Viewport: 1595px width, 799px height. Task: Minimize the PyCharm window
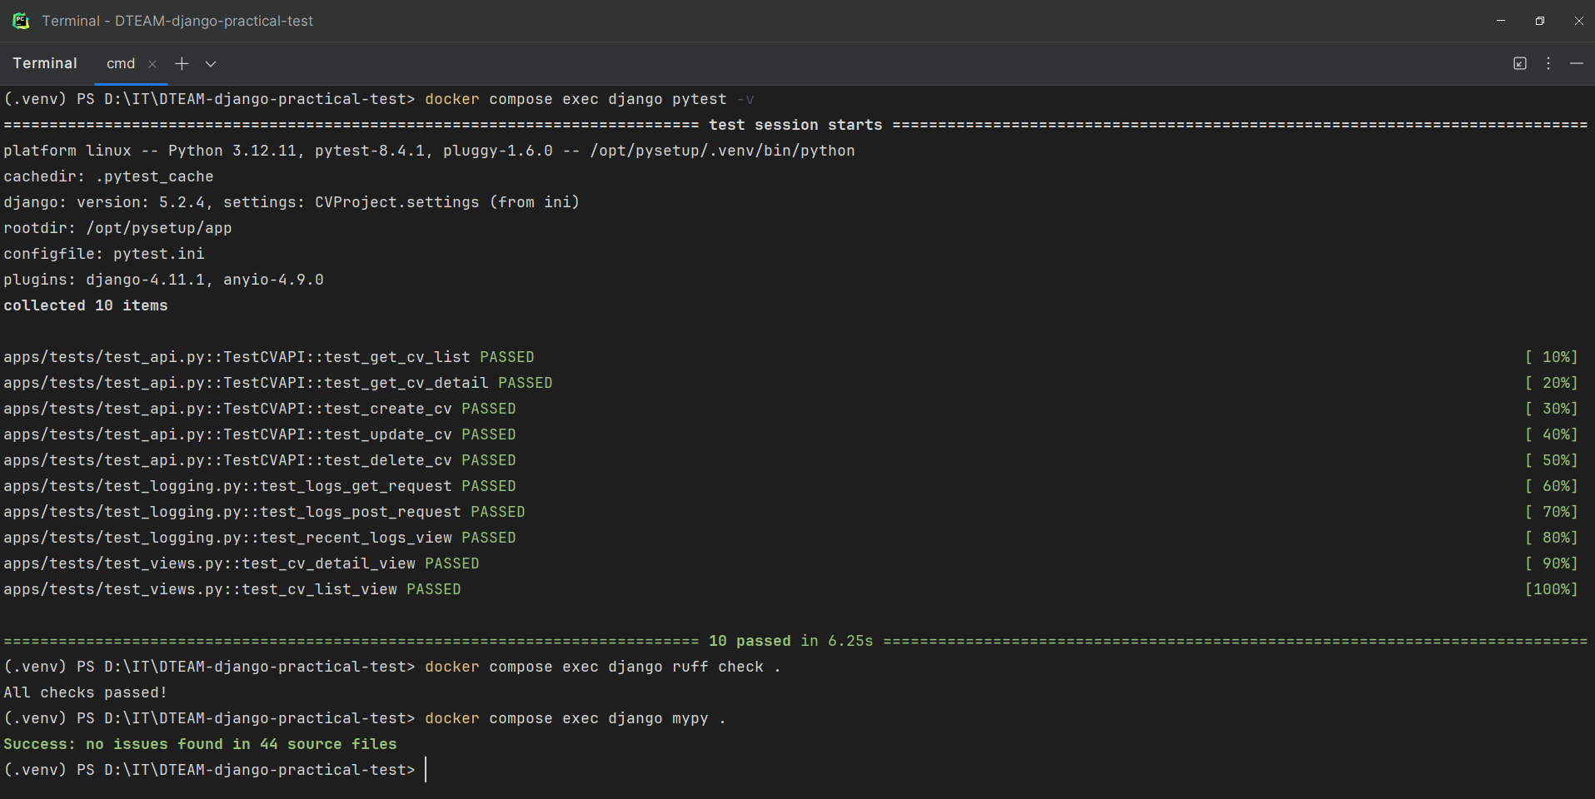[x=1501, y=21]
